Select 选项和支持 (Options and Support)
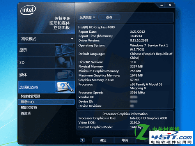 coord(46,87)
